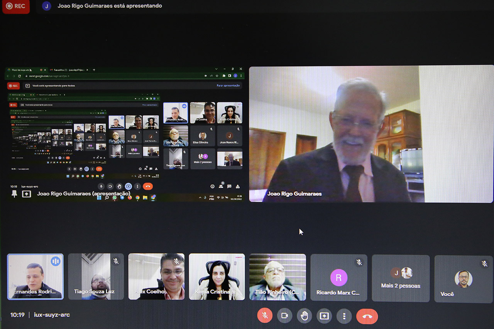Expand the Mais 2 pessoas tile
This screenshot has height=329, width=494.
coord(401,278)
